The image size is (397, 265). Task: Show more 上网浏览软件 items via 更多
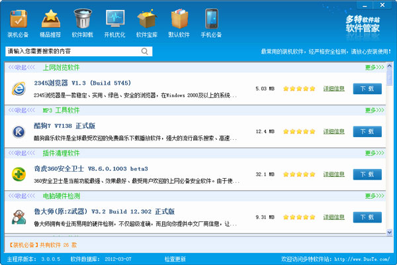pyautogui.click(x=375, y=67)
